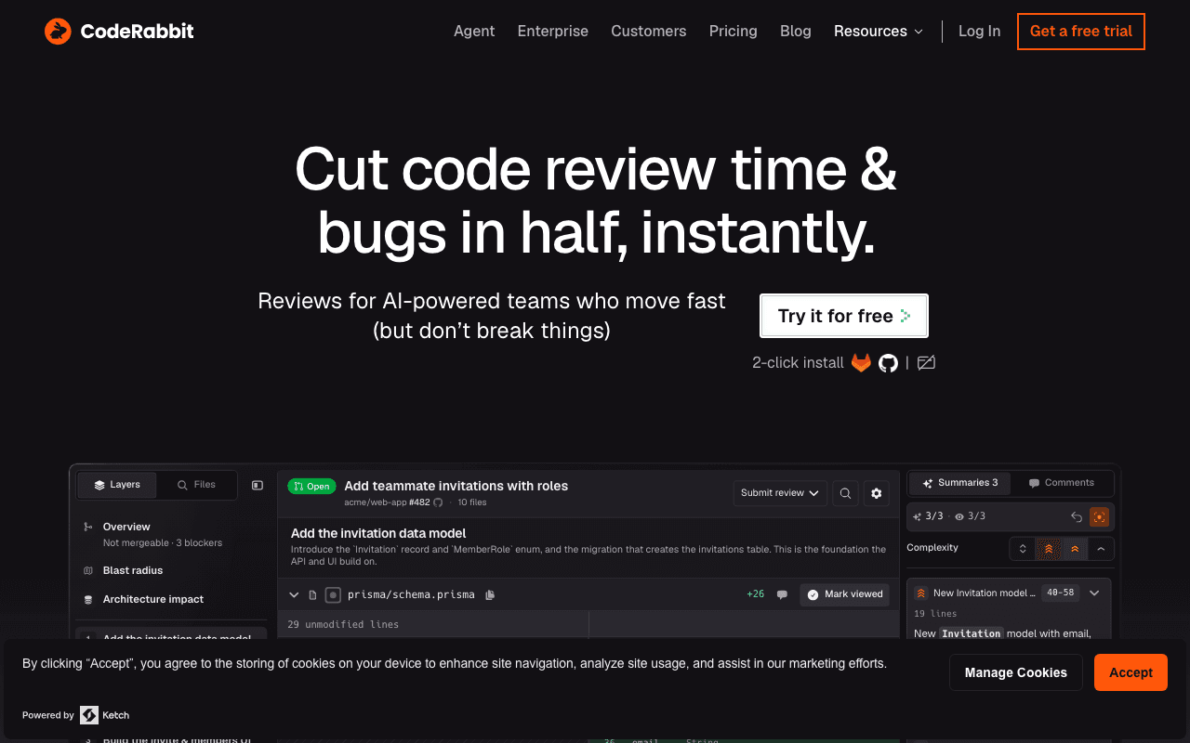
Task: Click the orange icon beside New Invitation model
Action: tap(921, 593)
